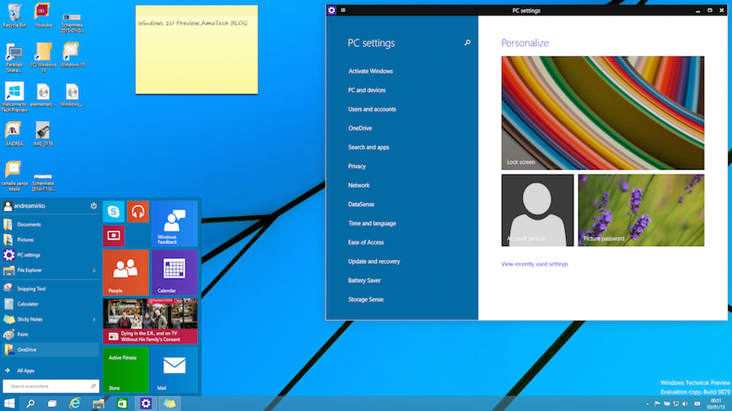This screenshot has height=411, width=732.
Task: Open DataSense settings category
Action: pyautogui.click(x=361, y=205)
